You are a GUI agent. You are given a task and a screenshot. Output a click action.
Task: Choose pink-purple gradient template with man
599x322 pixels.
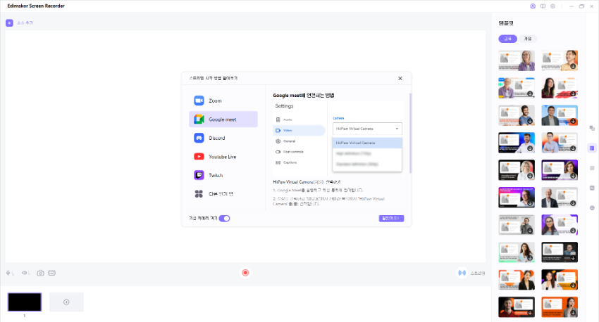(x=517, y=198)
